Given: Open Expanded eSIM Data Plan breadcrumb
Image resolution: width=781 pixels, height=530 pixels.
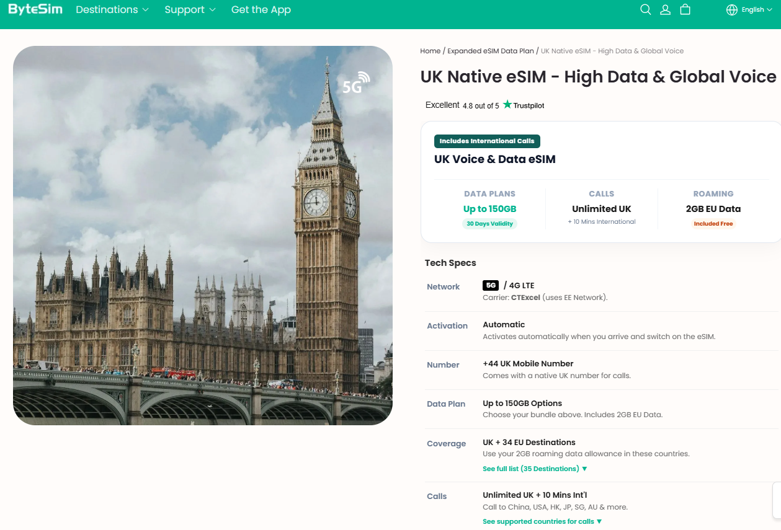Looking at the screenshot, I should [490, 51].
